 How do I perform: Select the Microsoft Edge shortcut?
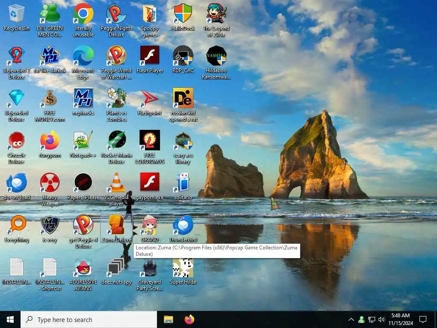point(83,62)
